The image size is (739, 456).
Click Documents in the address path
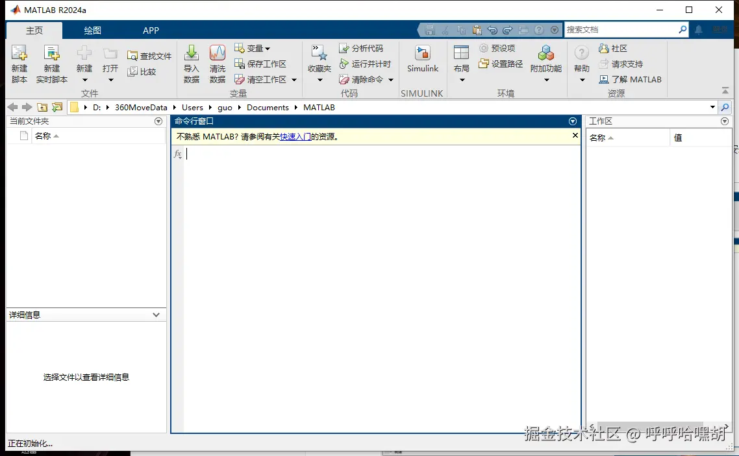[x=268, y=107]
